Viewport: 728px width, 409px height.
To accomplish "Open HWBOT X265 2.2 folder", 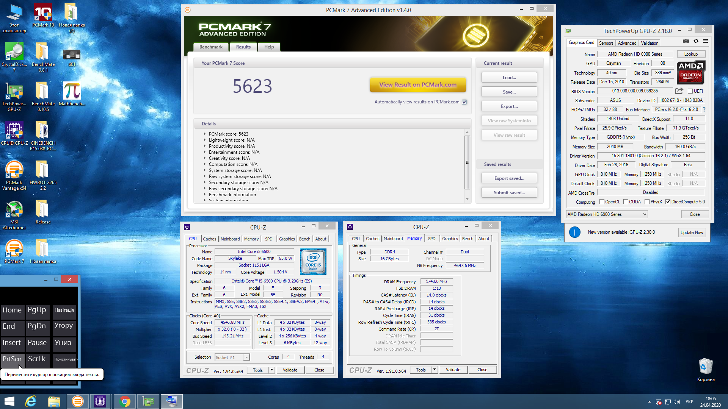I will point(43,175).
